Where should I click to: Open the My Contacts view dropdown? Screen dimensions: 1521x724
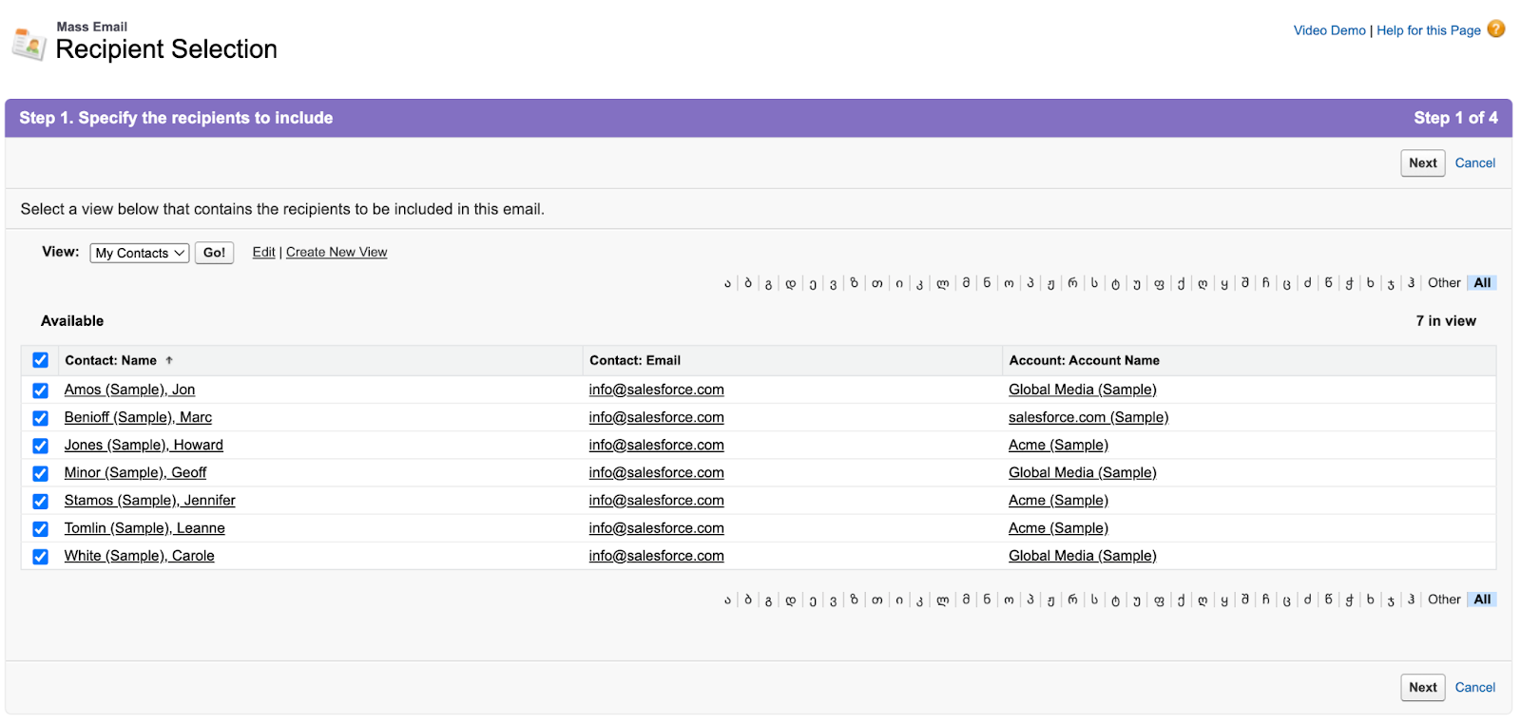140,253
